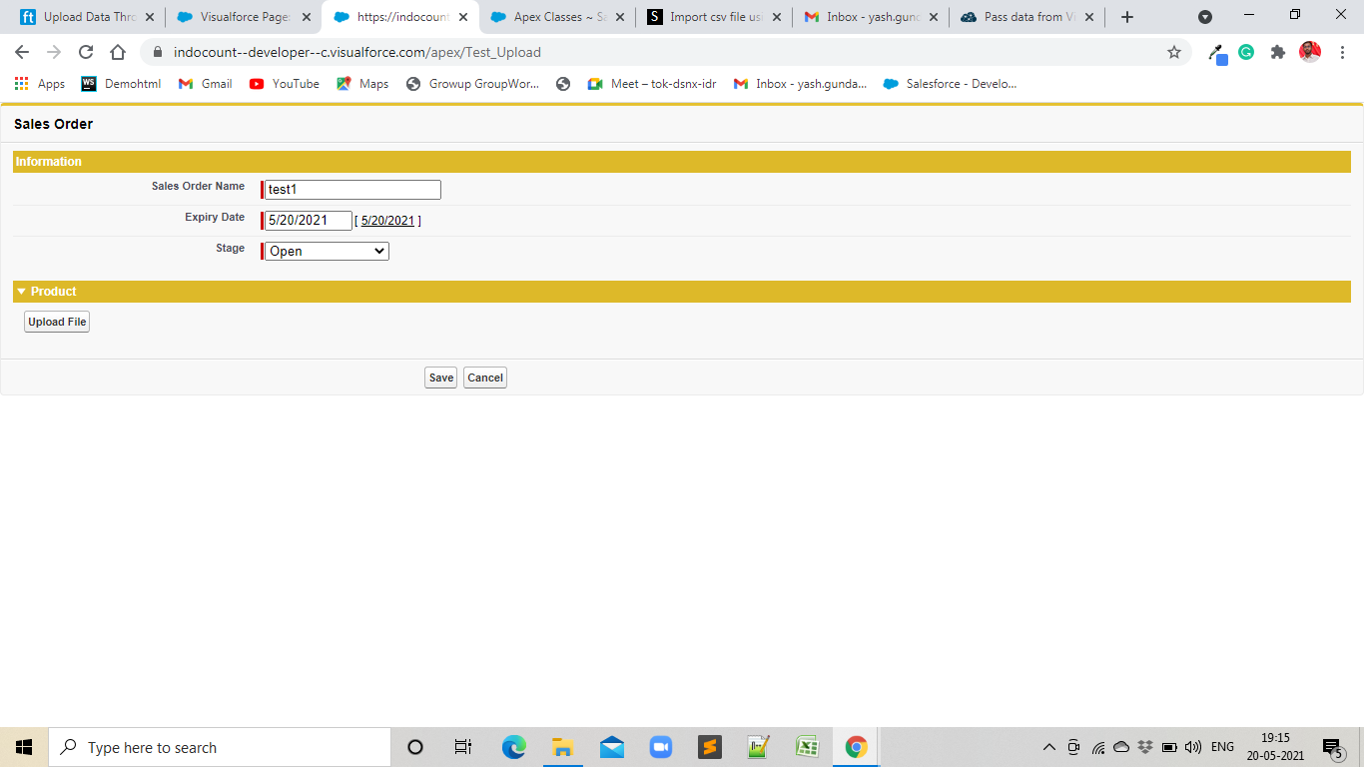The width and height of the screenshot is (1364, 767).
Task: Close the Import csv file tab
Action: 776,17
